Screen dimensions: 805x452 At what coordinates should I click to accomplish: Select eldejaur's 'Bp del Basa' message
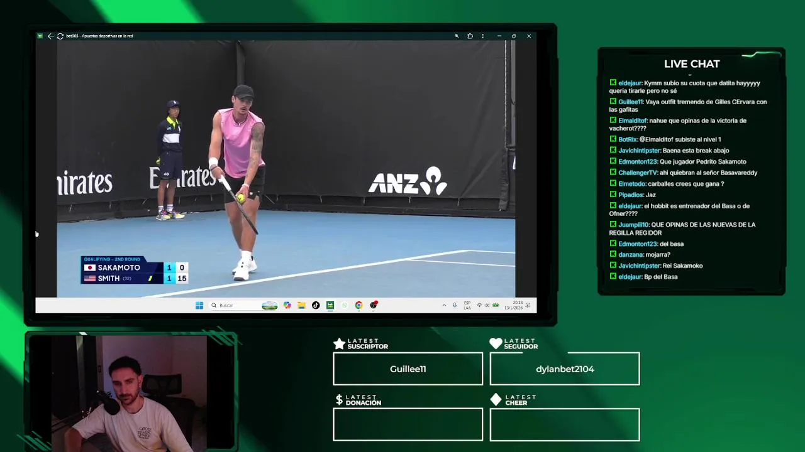[643, 277]
